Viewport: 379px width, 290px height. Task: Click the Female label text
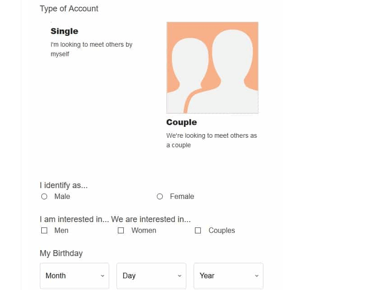click(182, 197)
